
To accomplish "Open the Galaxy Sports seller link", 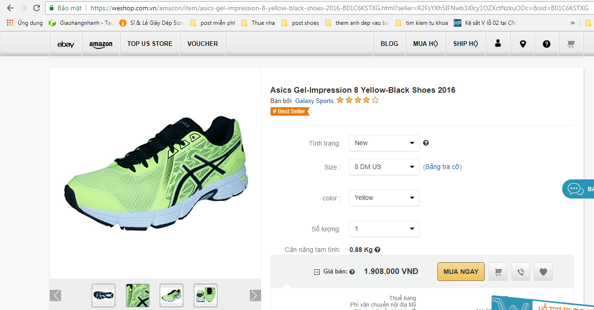I will (314, 101).
